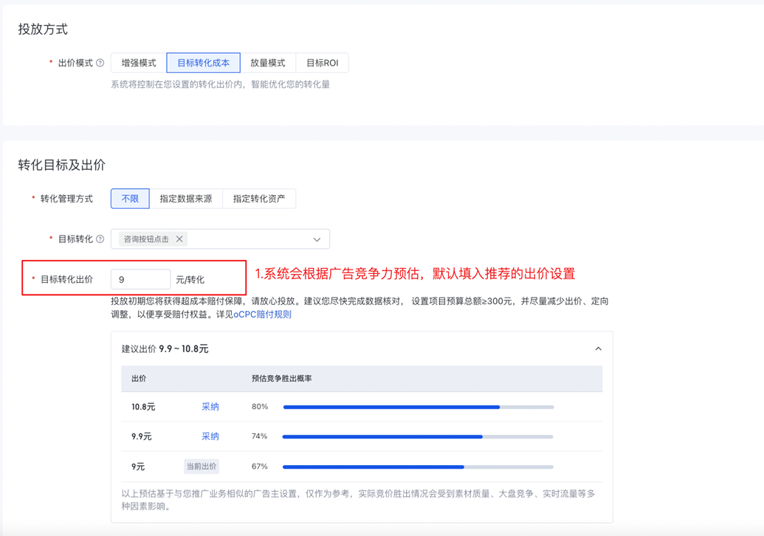Image resolution: width=764 pixels, height=536 pixels.
Task: Click help icon beside 目标转化
Action: (100, 239)
